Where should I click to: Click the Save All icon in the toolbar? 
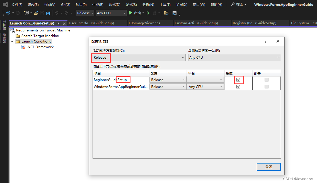click(x=48, y=13)
